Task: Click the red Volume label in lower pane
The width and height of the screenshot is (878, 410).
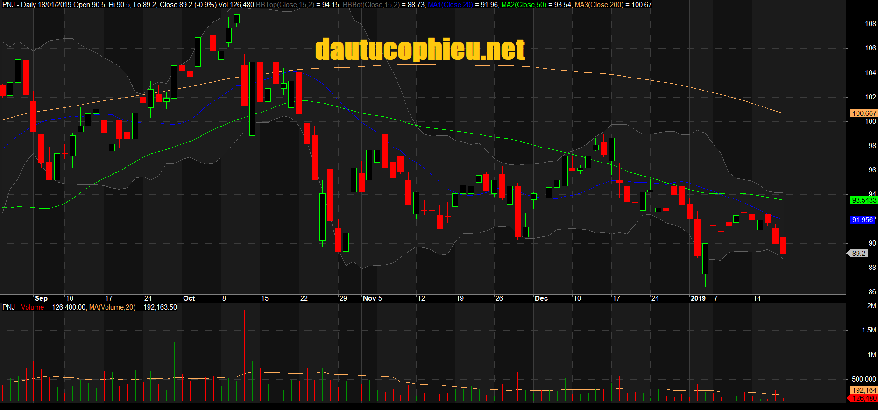Action: 32,307
